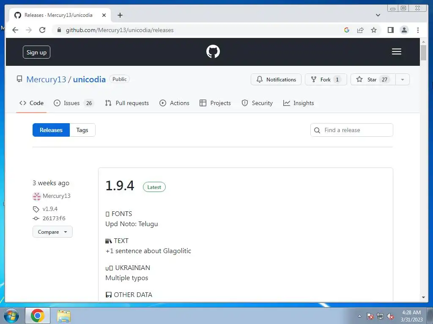Click the '3 weeks ago' timestamp

tap(51, 183)
